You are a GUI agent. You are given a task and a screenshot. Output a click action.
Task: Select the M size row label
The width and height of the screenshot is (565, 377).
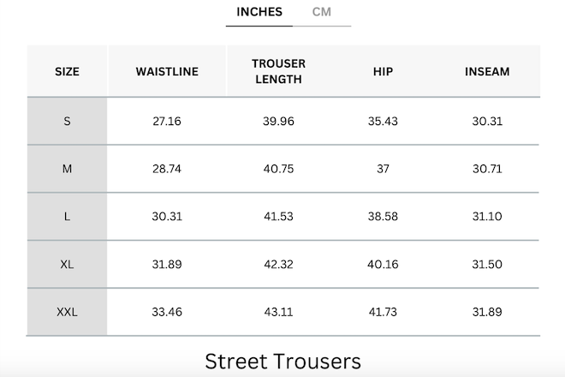point(67,169)
